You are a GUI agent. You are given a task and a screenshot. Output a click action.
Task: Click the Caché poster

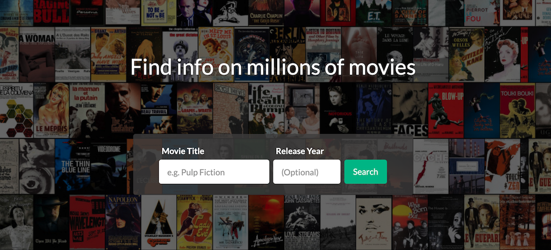coord(431,166)
